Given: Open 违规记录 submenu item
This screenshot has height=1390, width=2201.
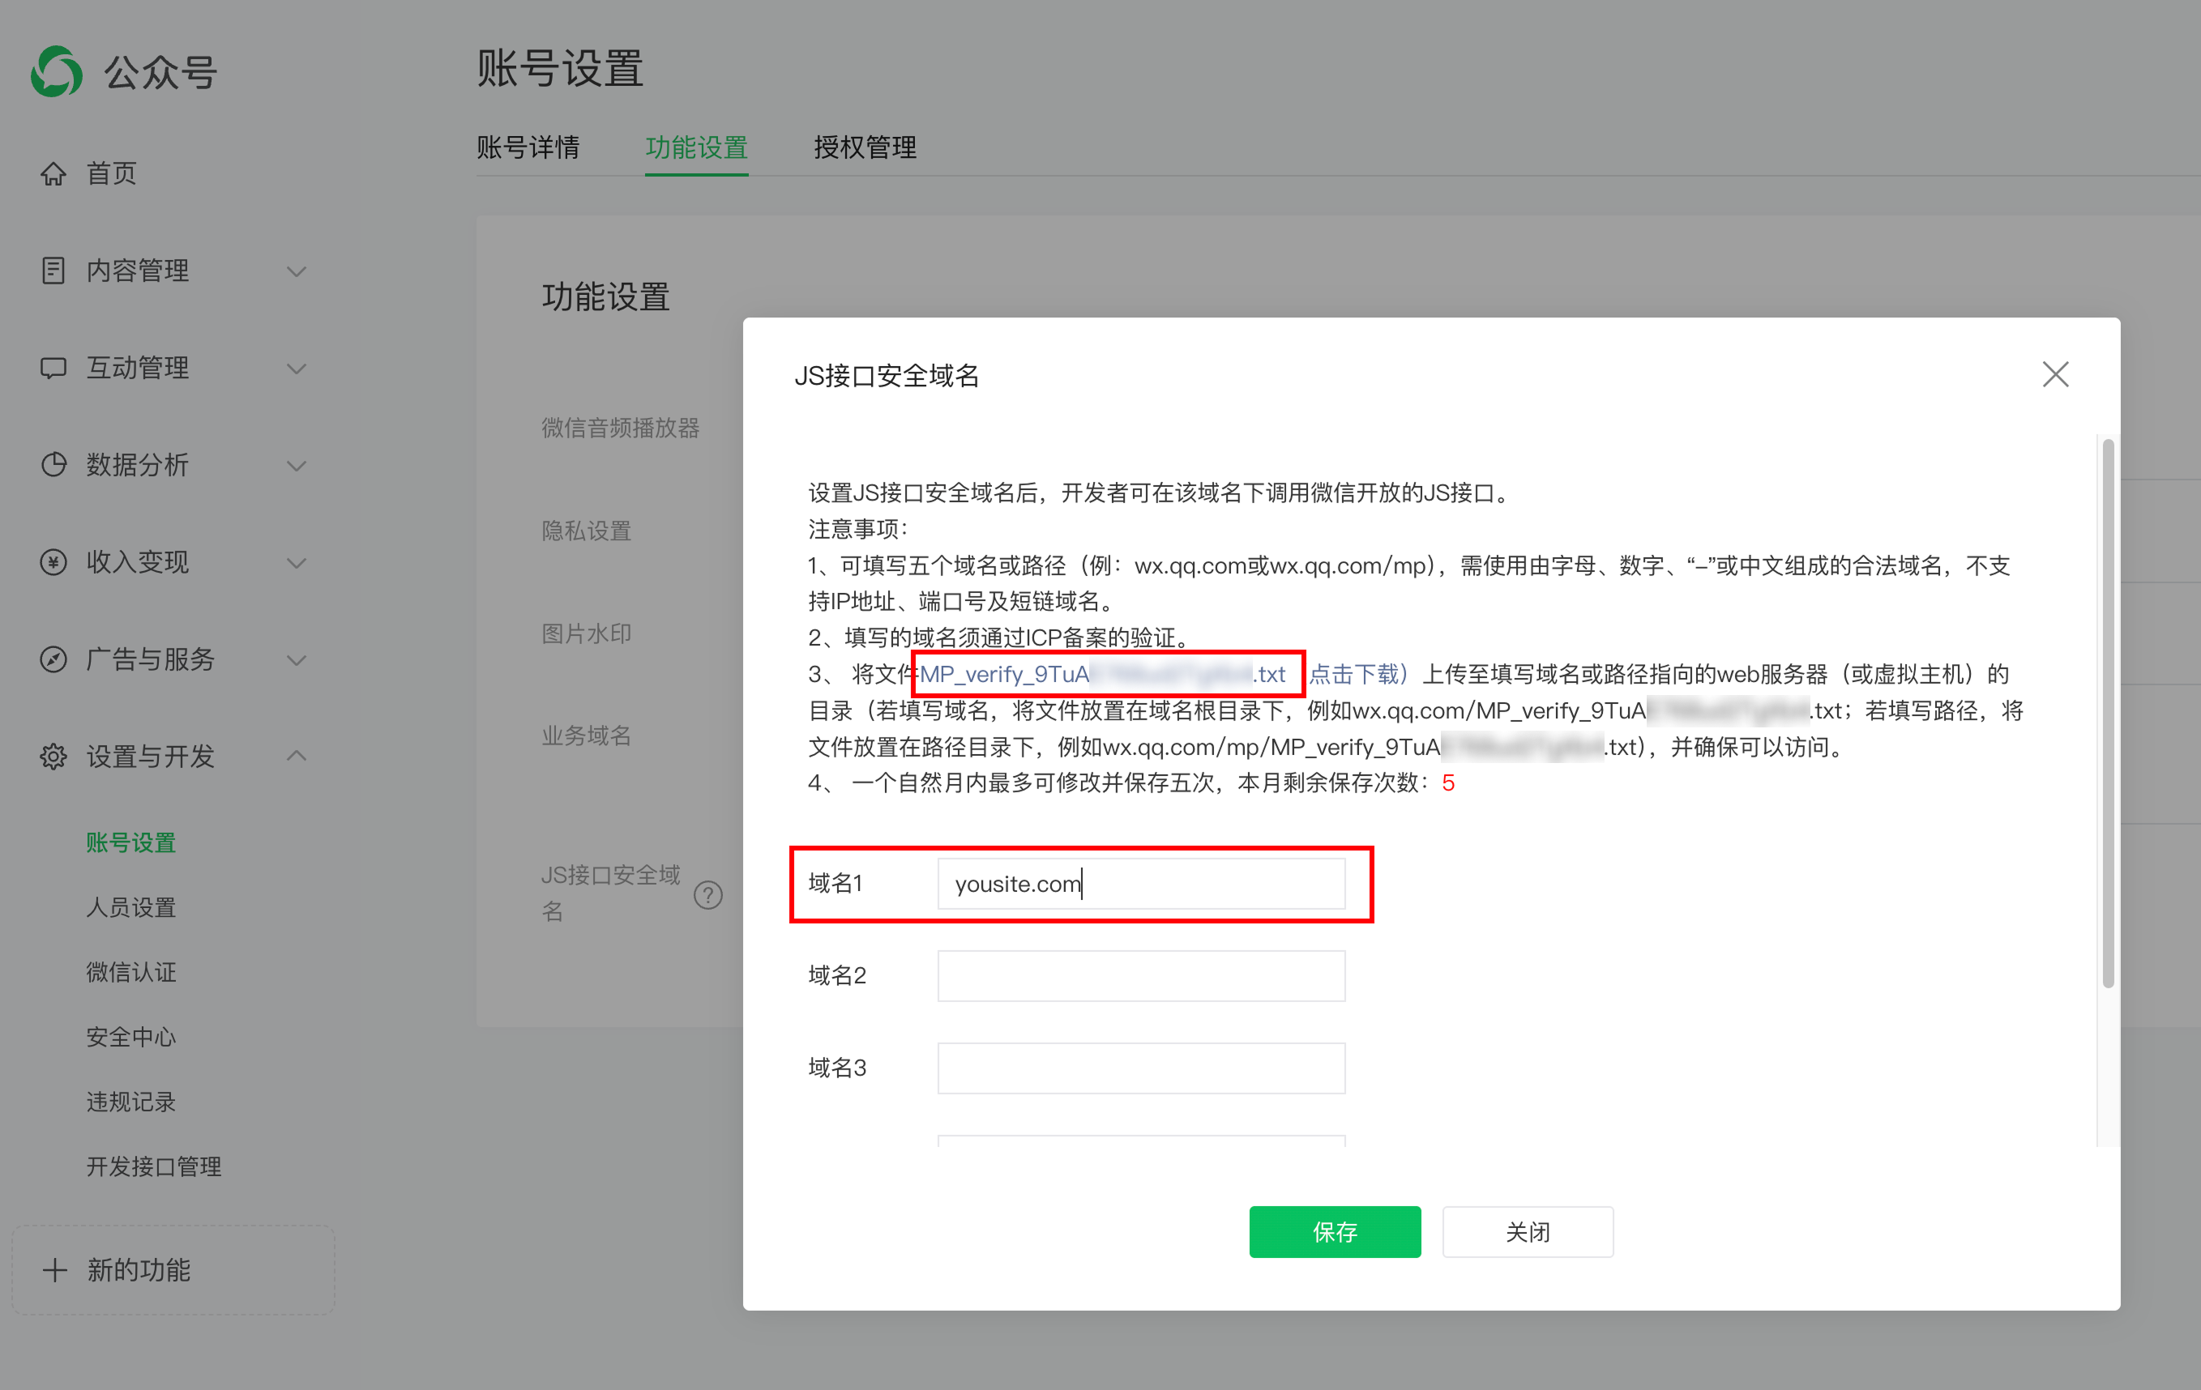Looking at the screenshot, I should (x=130, y=1101).
